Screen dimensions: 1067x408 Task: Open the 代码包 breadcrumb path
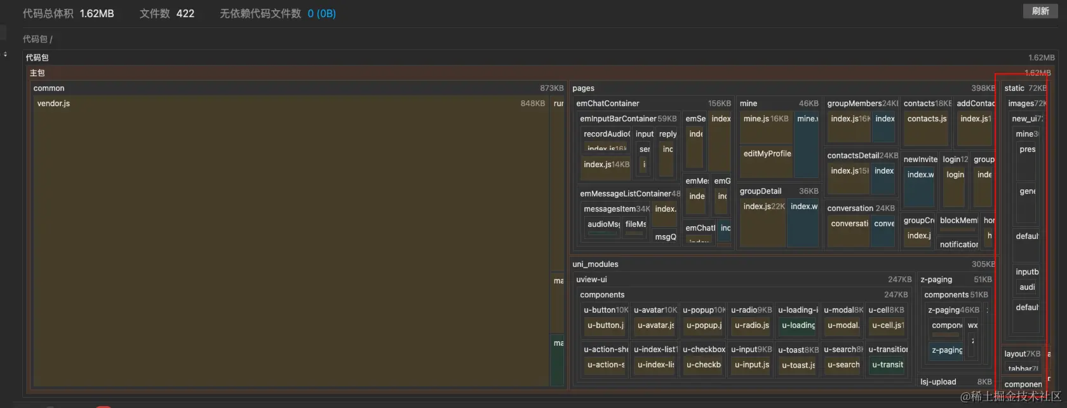(x=37, y=39)
